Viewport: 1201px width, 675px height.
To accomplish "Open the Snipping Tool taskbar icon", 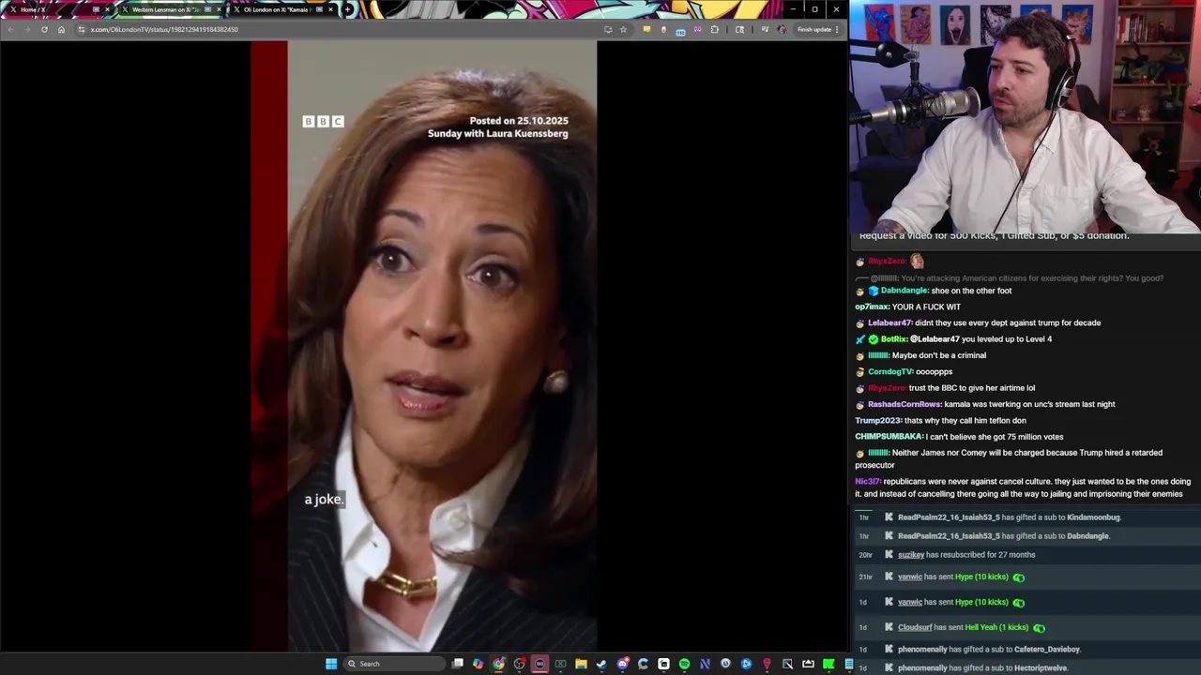I will 787,664.
